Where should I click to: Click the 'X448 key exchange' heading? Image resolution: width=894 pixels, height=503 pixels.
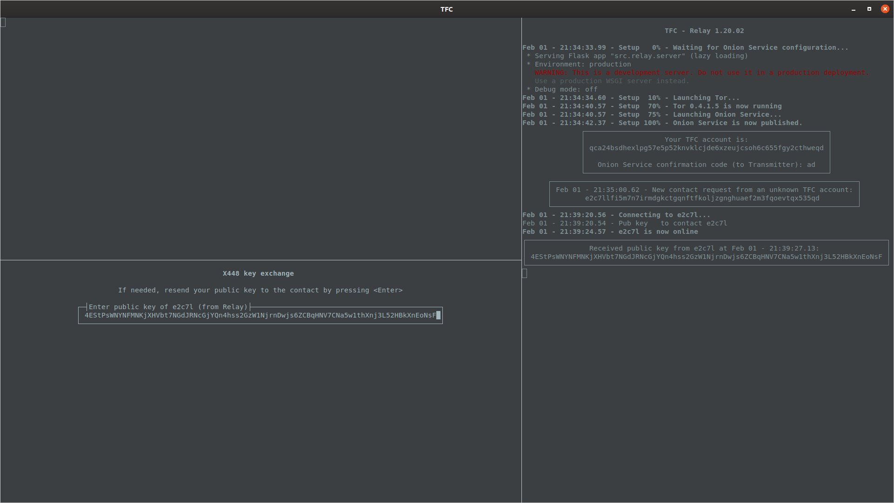click(258, 273)
